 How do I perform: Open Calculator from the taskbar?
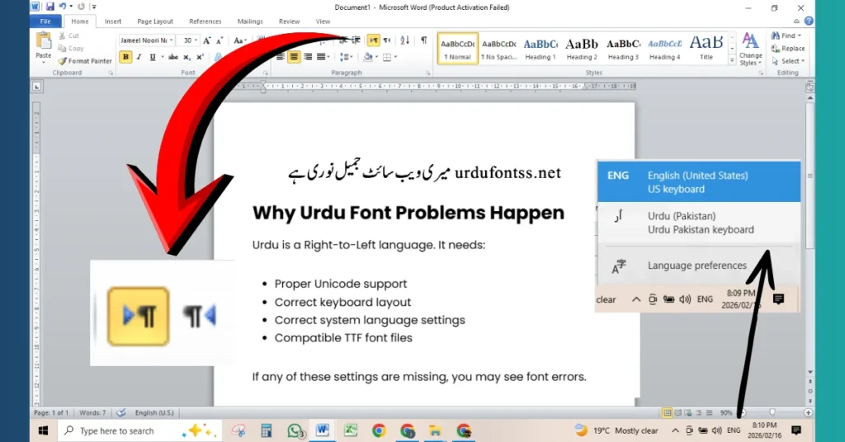coord(267,430)
